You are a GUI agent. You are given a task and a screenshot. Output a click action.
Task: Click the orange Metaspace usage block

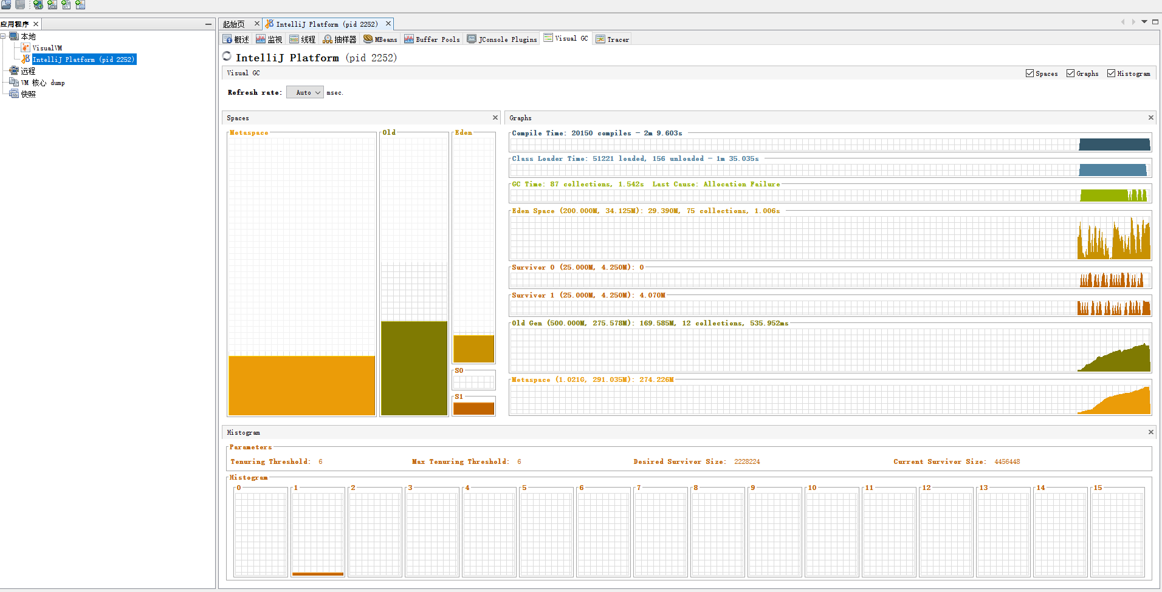point(301,386)
